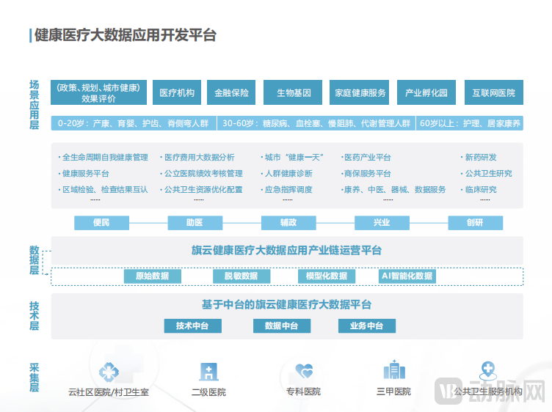This screenshot has width=552, height=412.
Task: Click the 创研 node
Action: click(x=475, y=223)
